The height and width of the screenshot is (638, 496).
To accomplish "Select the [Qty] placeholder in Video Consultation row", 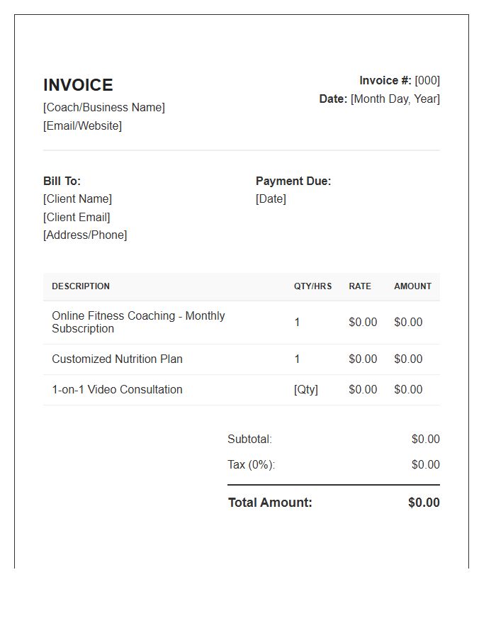I will click(x=306, y=390).
